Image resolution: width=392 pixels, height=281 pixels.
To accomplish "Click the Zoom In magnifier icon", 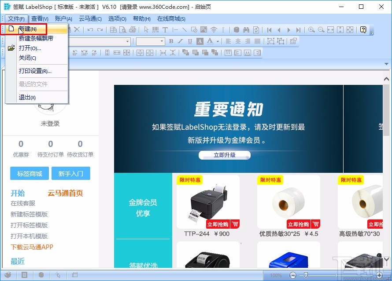I will (311, 29).
